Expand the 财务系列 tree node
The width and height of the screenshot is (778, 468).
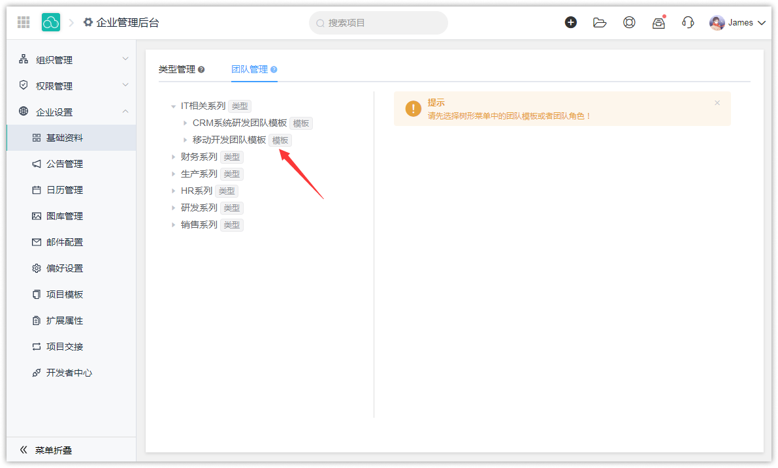[x=173, y=157]
